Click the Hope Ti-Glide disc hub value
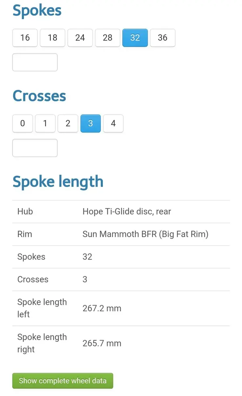Image resolution: width=242 pixels, height=396 pixels. (127, 211)
